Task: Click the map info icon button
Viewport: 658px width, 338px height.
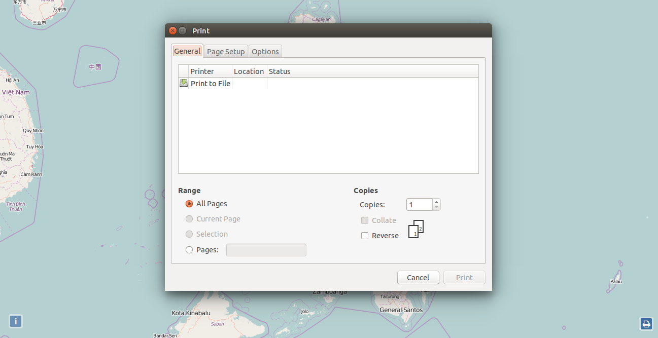Action: [16, 321]
